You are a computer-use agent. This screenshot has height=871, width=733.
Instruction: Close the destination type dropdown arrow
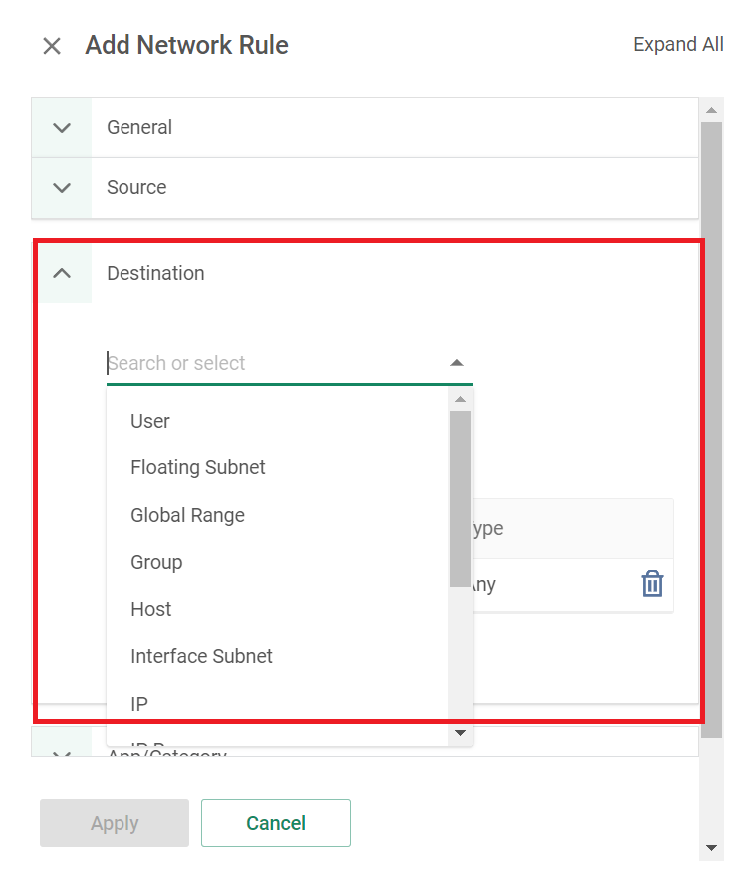click(x=456, y=363)
